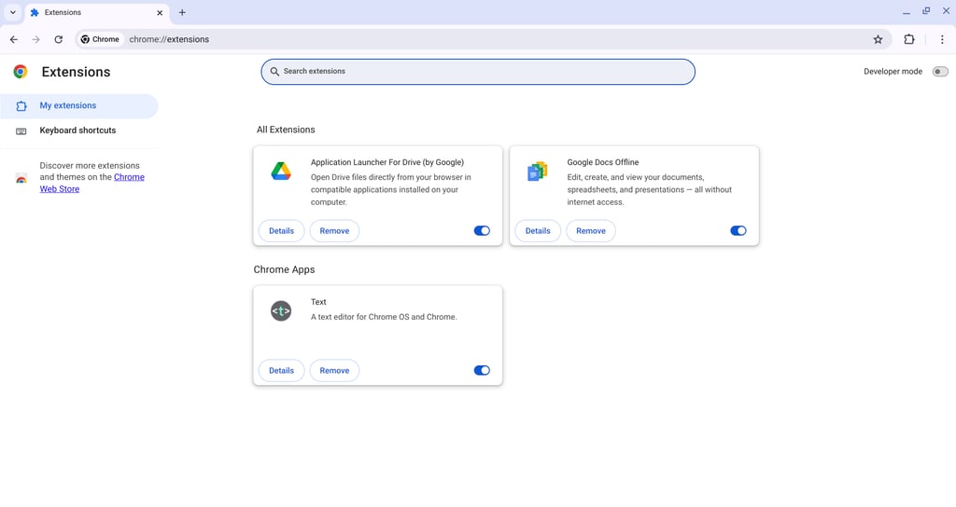Image resolution: width=956 pixels, height=507 pixels.
Task: Click Application Launcher For Drive title
Action: (x=387, y=162)
